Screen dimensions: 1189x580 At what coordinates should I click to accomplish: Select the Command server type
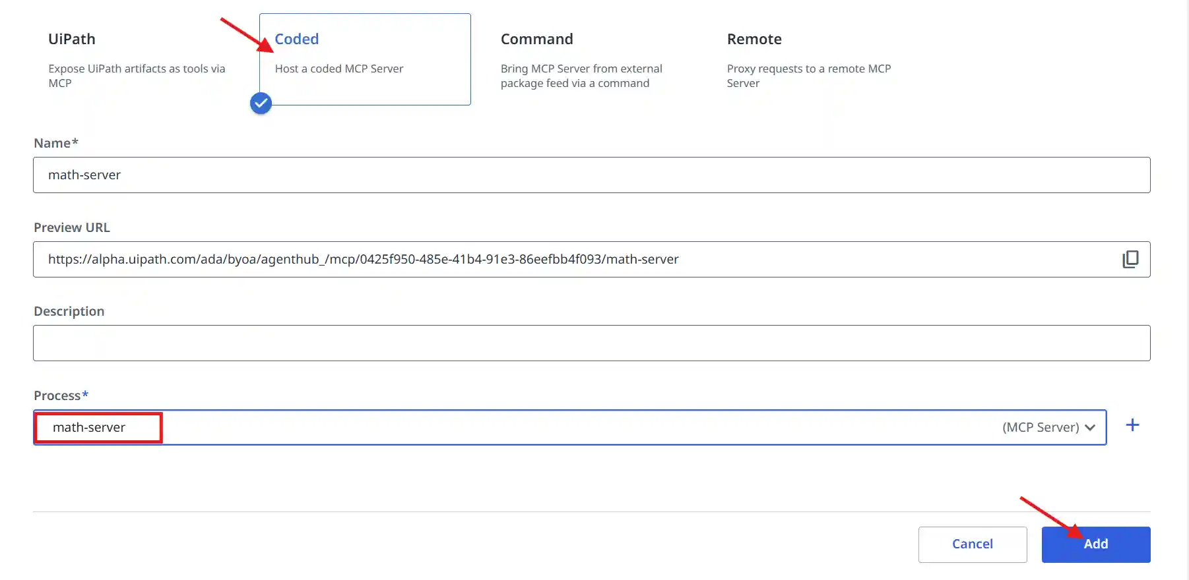coord(536,40)
